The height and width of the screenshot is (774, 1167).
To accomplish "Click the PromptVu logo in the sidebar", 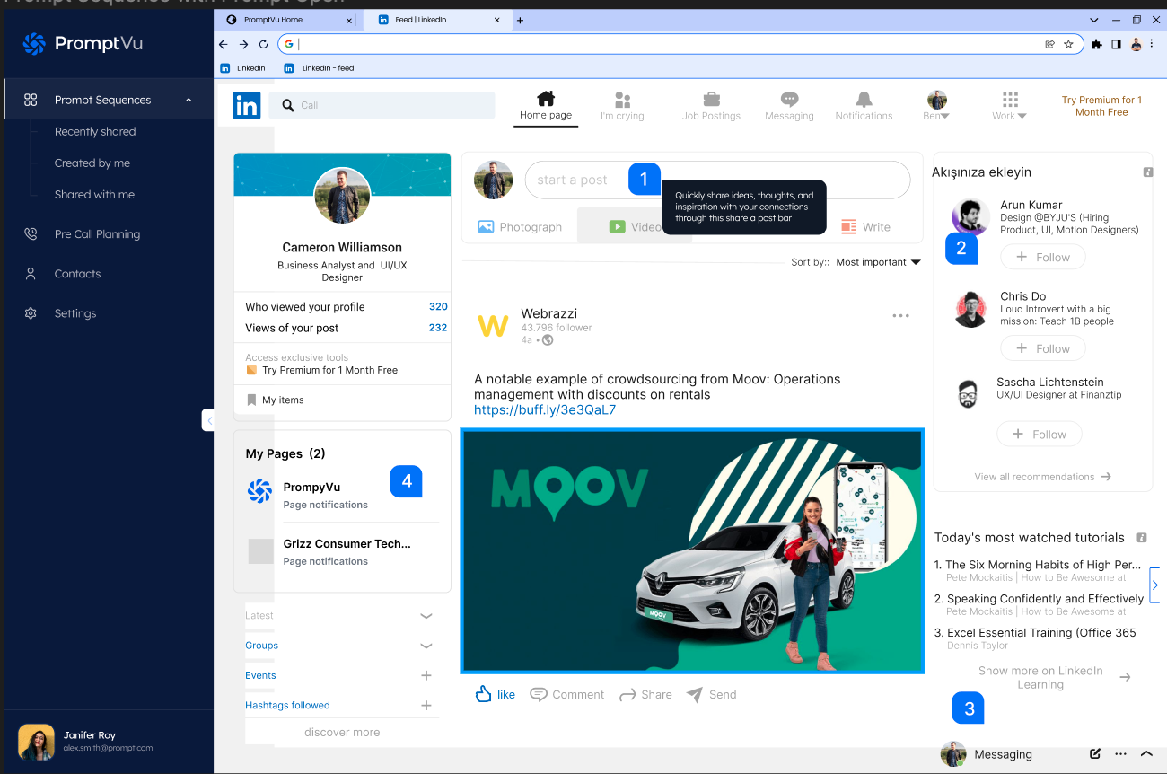I will (x=83, y=43).
